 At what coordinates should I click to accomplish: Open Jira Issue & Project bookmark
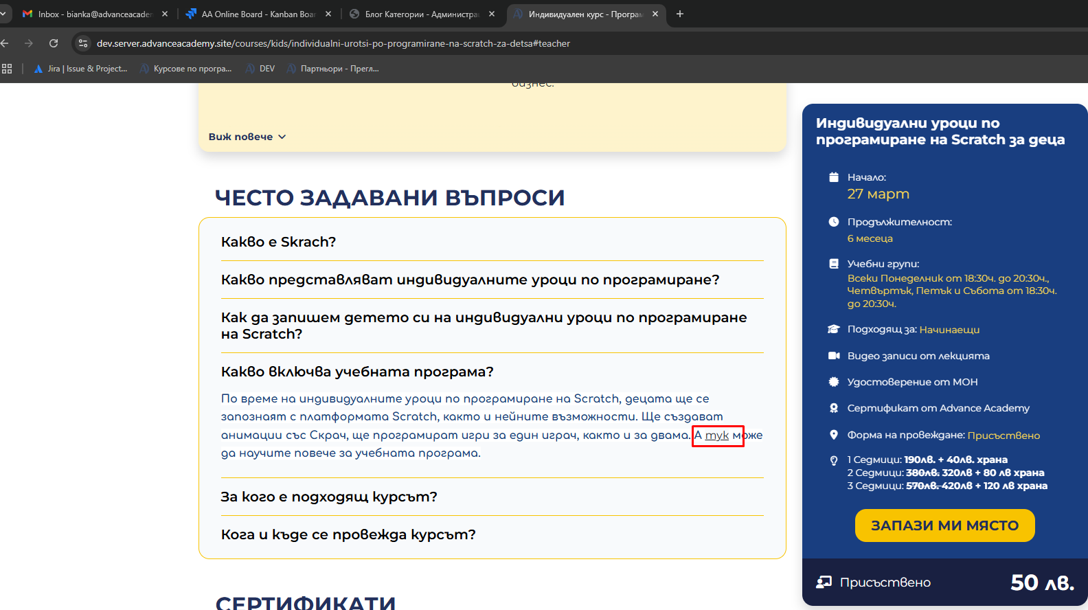(x=81, y=69)
